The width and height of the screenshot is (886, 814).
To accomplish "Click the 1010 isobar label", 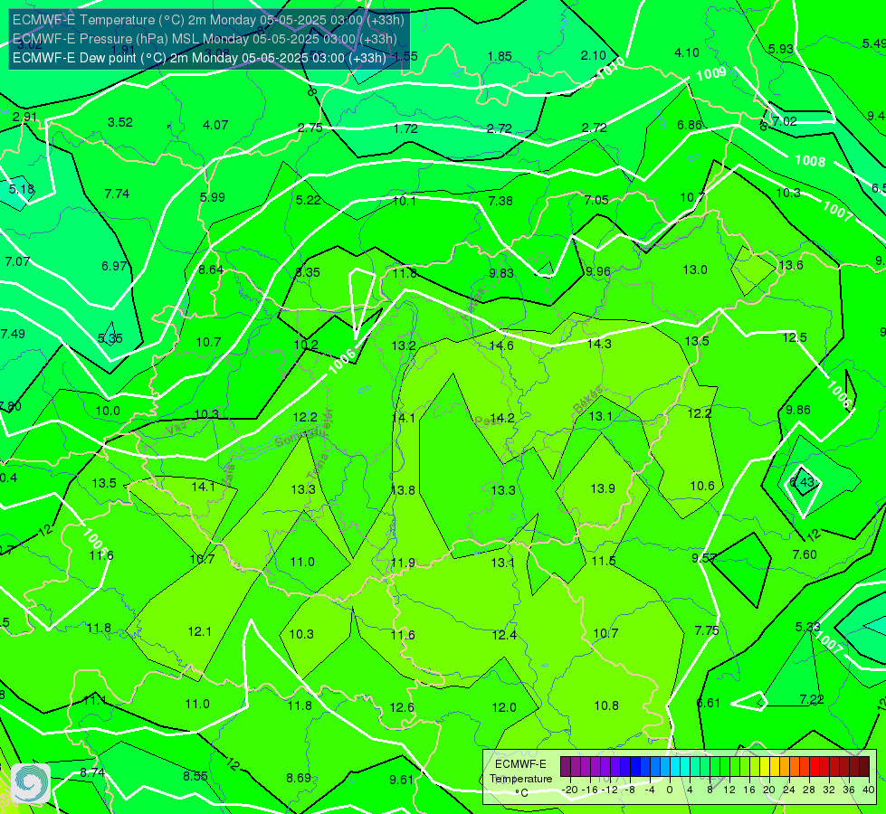I will pyautogui.click(x=612, y=68).
